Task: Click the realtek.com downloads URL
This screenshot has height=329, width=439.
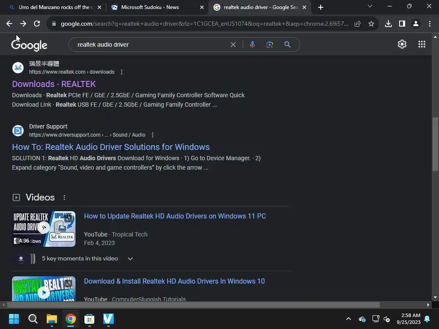Action: coord(72,72)
